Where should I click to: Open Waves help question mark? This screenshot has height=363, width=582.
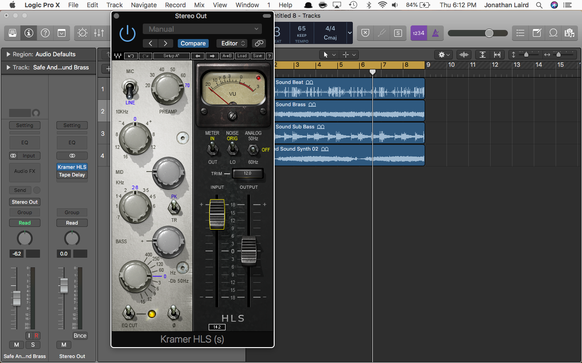point(269,56)
